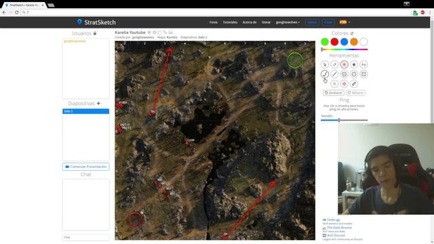Reload the browser page
434x244 pixels.
click(16, 12)
